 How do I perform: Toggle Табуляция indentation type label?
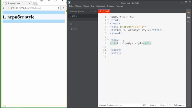click(178, 105)
